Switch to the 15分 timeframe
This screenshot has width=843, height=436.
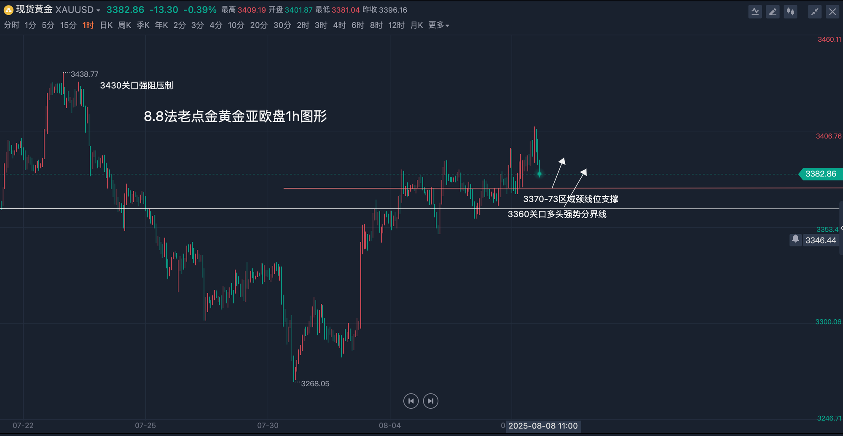tap(68, 25)
